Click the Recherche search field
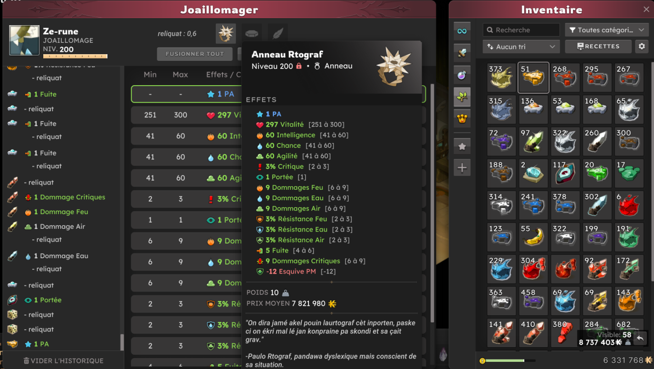 (521, 30)
